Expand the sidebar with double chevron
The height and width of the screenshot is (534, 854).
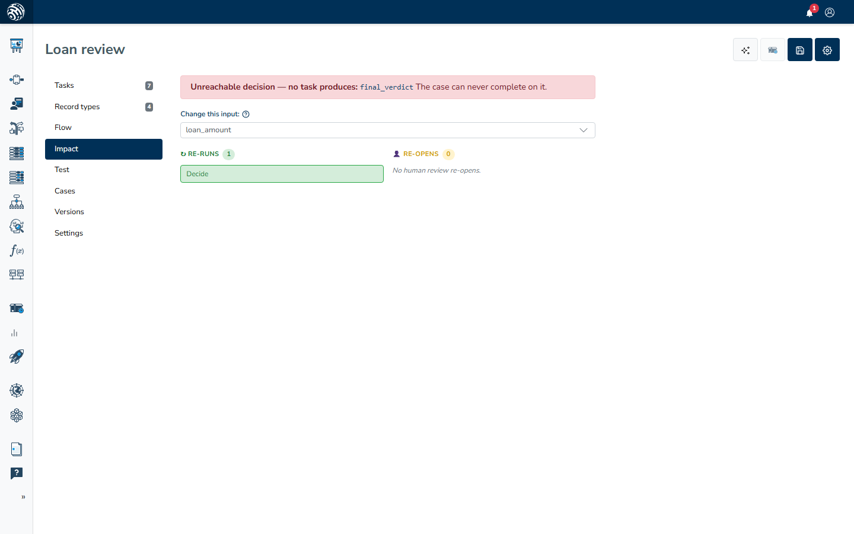[23, 497]
